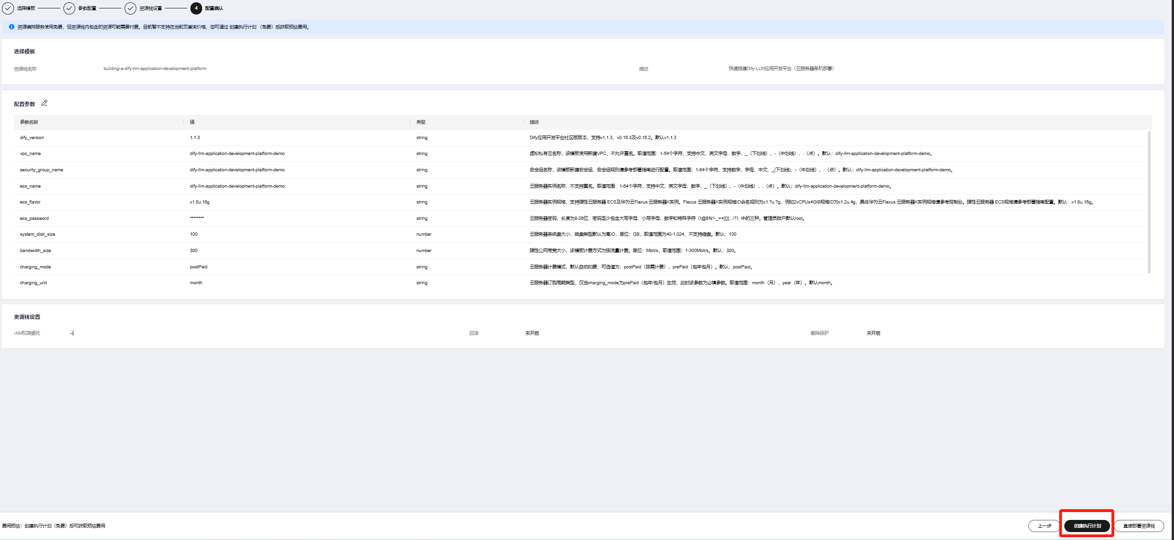1174x540 pixels.
Task: Click the 创建执行计划 dark button
Action: coord(1087,526)
